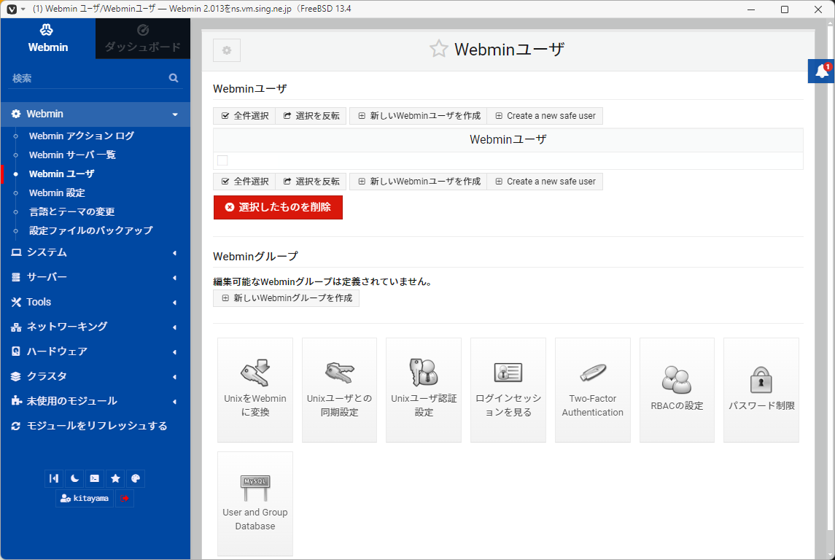Screen dimensions: 835x560
Task: Favorite this page with the star icon
Action: (x=439, y=49)
